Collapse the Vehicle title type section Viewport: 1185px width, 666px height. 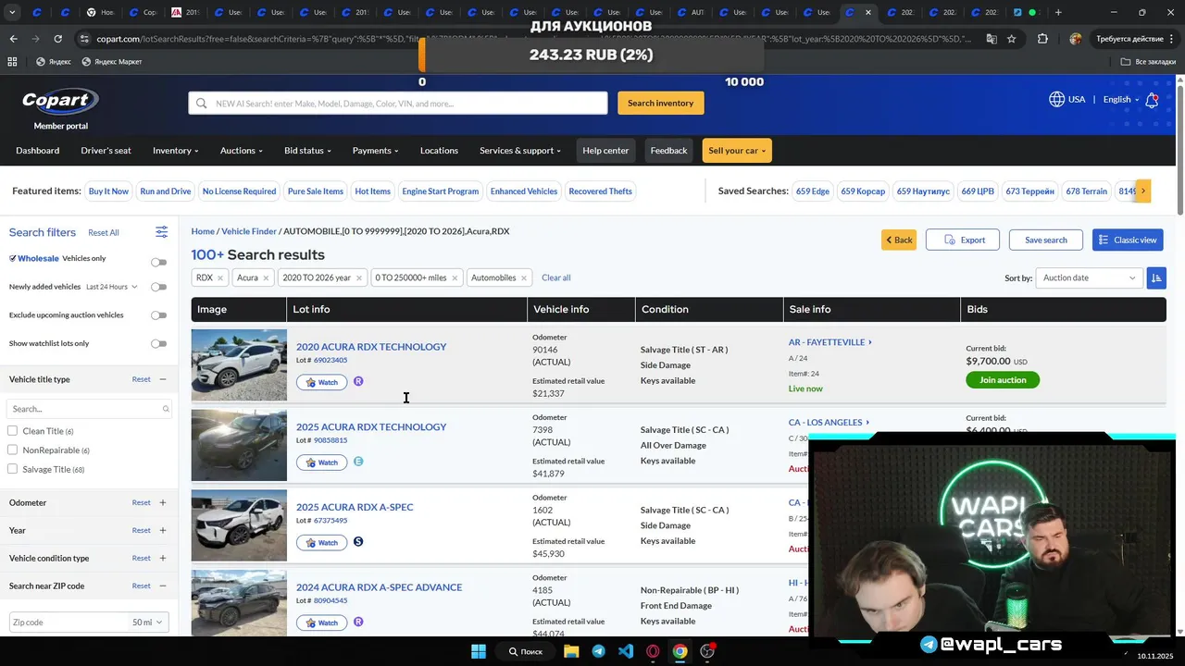(163, 379)
